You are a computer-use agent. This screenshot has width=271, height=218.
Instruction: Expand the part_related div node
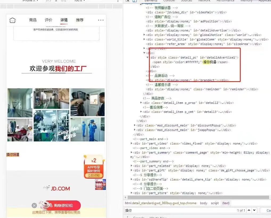pos(132,166)
